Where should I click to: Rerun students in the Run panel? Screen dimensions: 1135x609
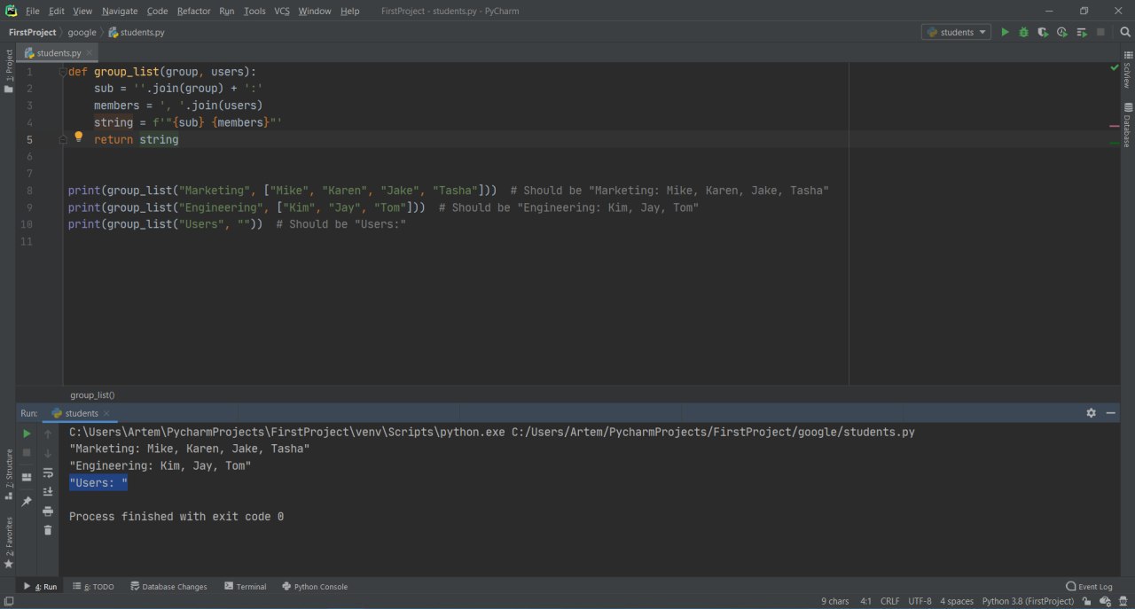click(27, 433)
